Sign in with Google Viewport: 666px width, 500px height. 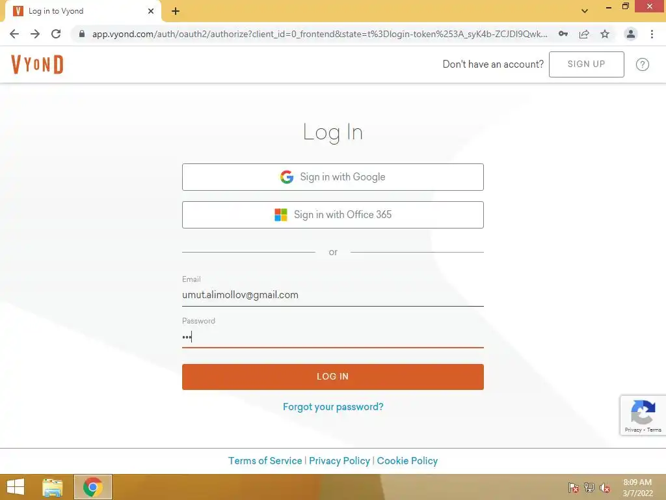(333, 177)
